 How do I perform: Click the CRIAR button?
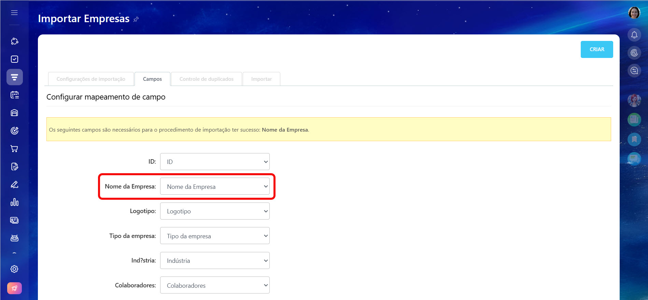(596, 49)
